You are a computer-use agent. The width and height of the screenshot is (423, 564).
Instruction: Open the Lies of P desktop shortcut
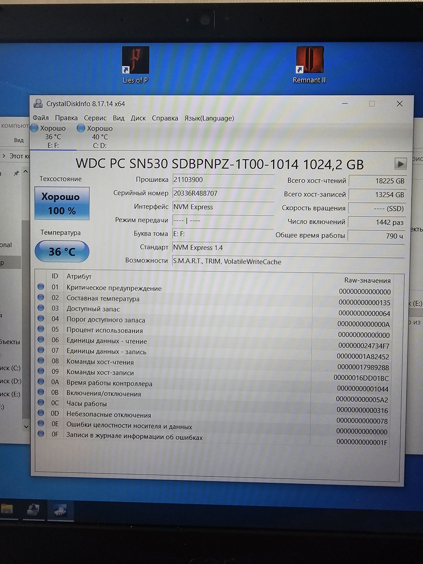pos(135,65)
